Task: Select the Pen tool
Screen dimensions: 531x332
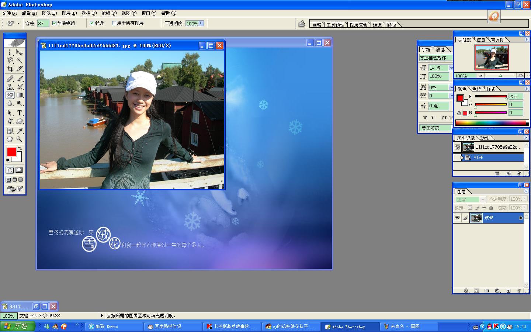Action: point(10,121)
